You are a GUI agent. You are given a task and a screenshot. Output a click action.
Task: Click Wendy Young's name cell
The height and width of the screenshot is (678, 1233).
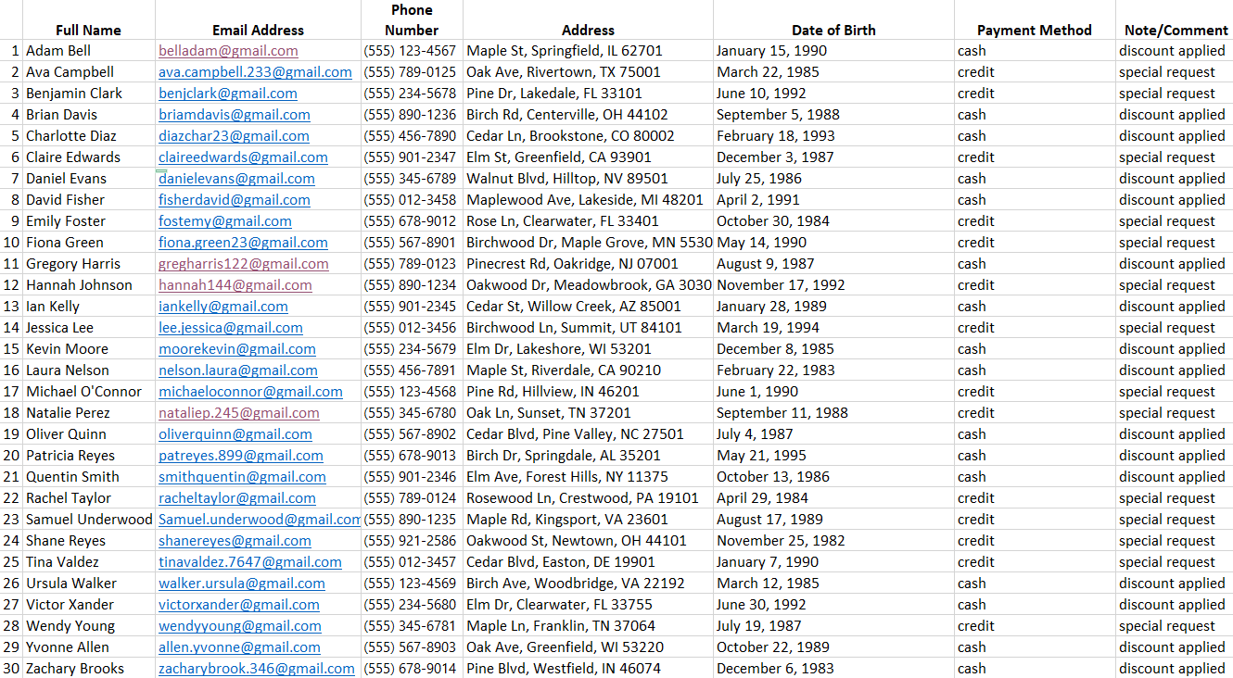coord(70,626)
